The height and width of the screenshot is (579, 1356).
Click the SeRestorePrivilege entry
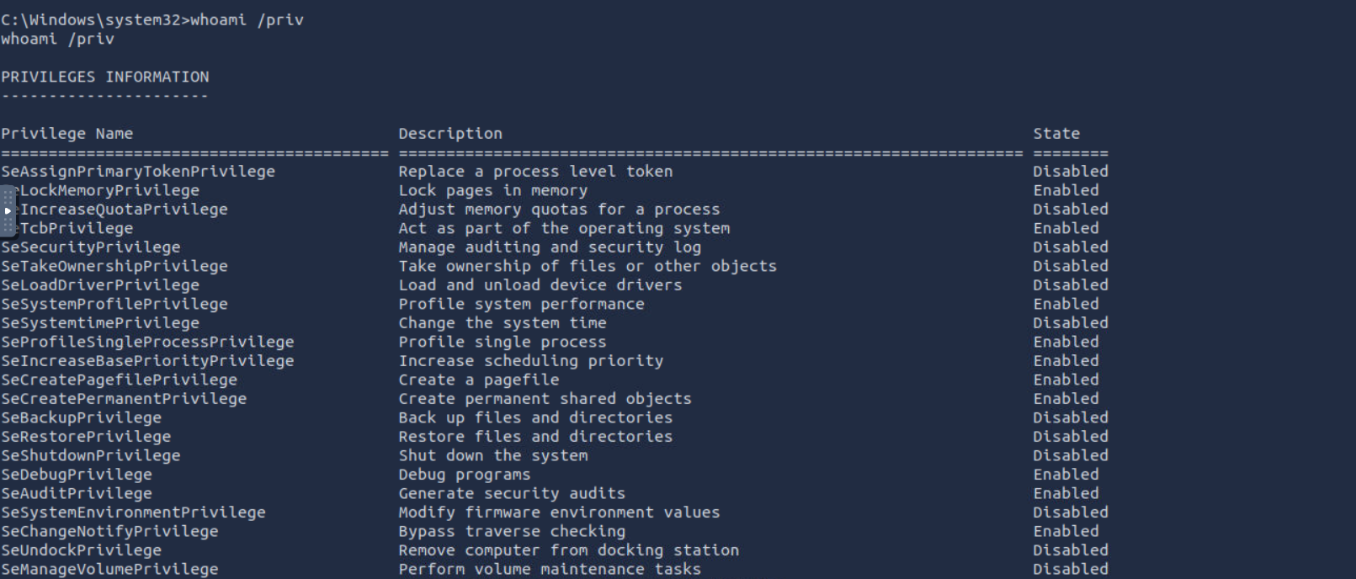86,437
